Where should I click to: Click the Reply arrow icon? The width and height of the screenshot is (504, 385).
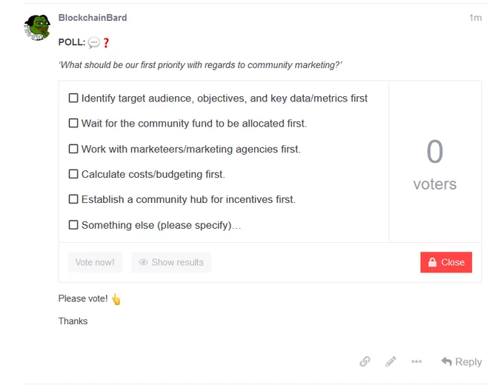tap(446, 361)
